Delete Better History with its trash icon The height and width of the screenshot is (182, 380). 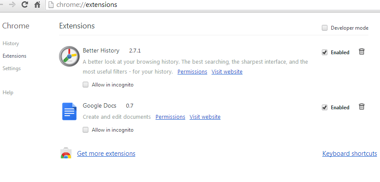(x=361, y=52)
